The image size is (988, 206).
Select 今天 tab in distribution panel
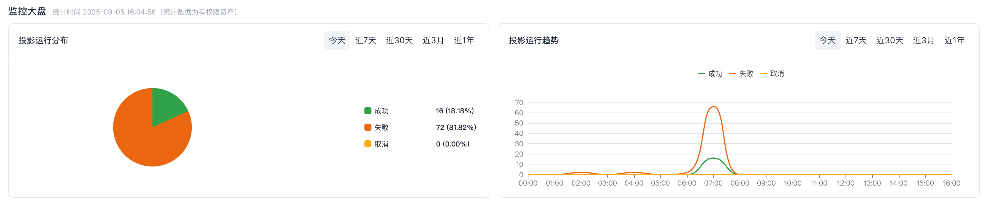(x=337, y=41)
